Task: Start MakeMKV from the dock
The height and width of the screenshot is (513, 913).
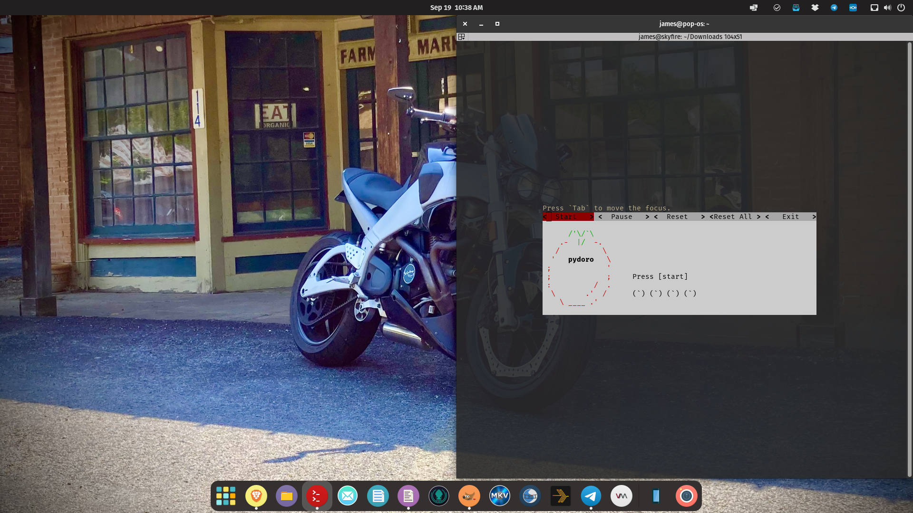Action: (500, 495)
